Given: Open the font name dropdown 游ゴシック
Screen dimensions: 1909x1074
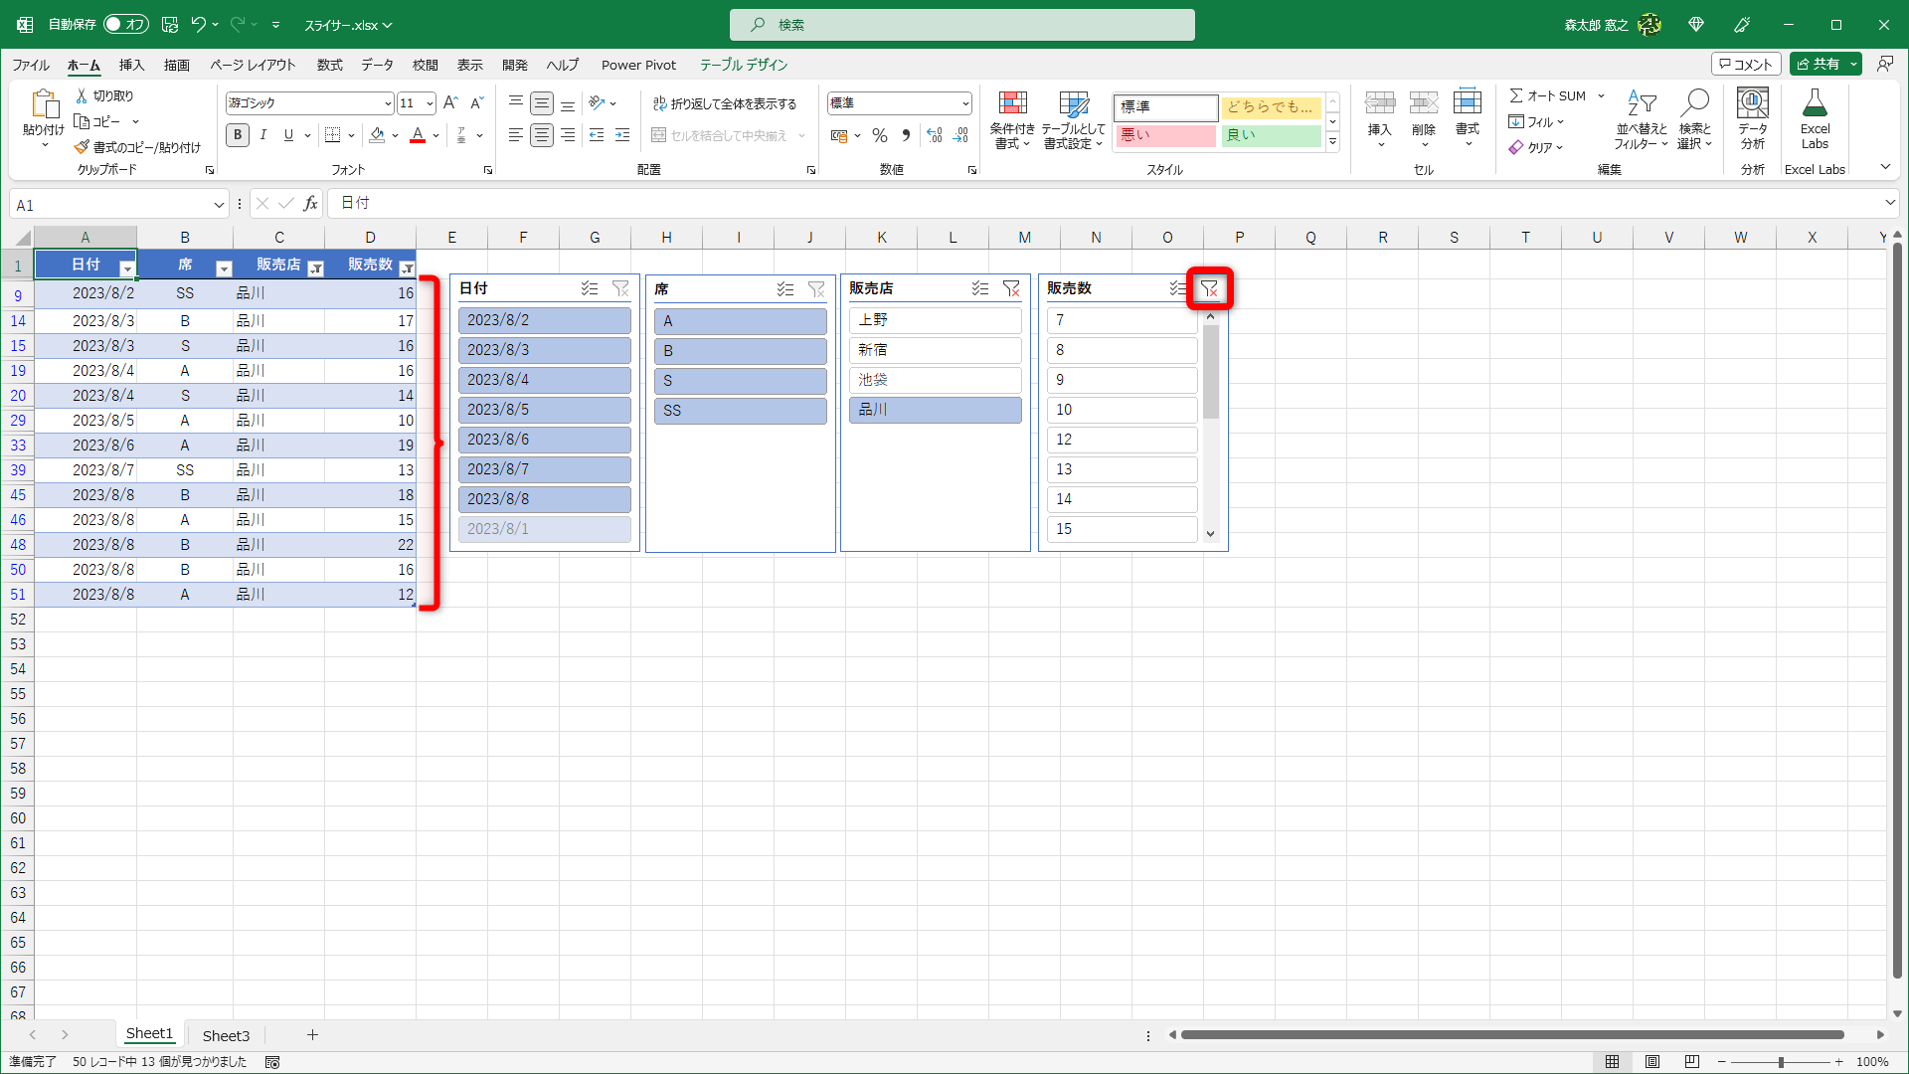Looking at the screenshot, I should tap(388, 103).
